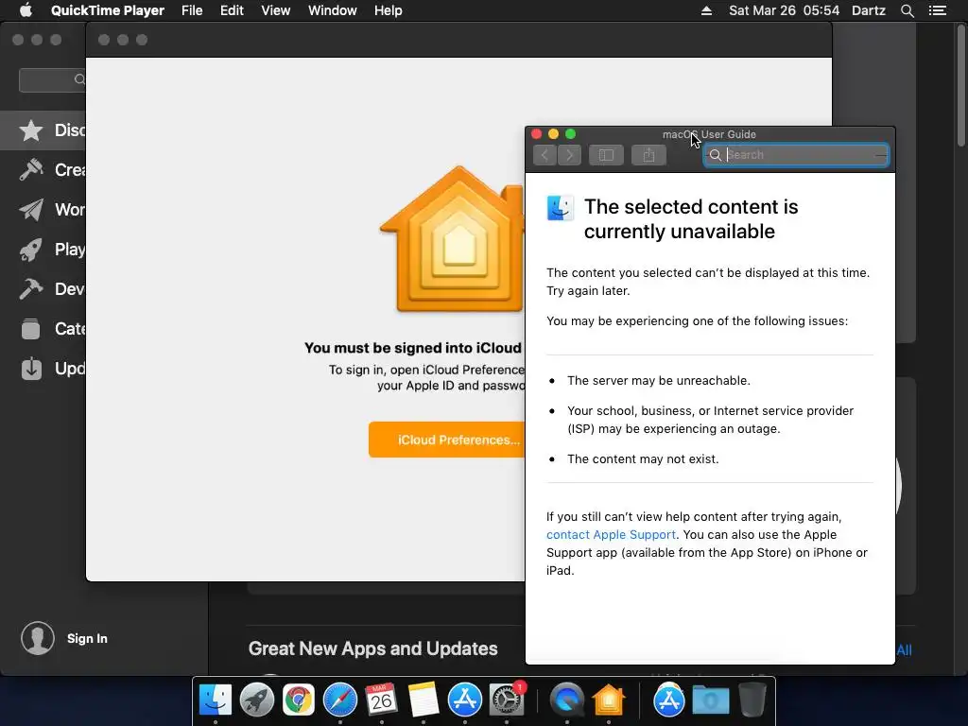Go back in macOS User Guide

(x=544, y=155)
